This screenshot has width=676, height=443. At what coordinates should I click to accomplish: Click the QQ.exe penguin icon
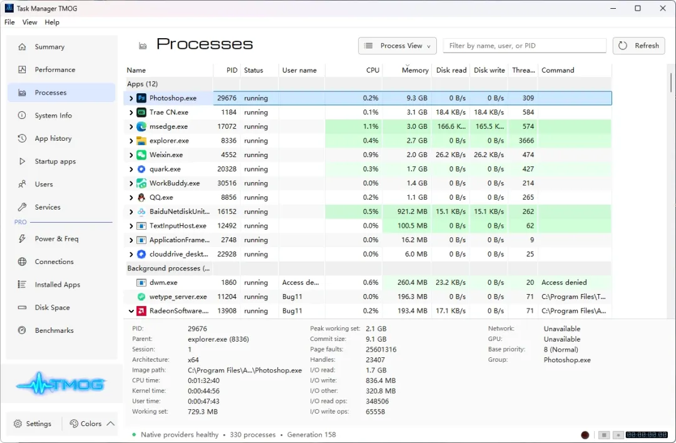tap(141, 197)
